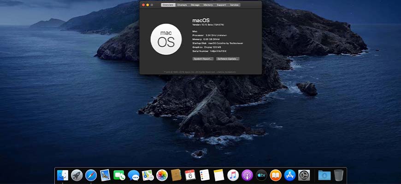Image resolution: width=401 pixels, height=184 pixels.
Task: Click the Software Update button
Action: point(228,59)
